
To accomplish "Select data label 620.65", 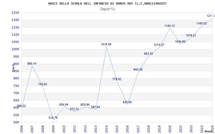I will [x=127, y=102].
